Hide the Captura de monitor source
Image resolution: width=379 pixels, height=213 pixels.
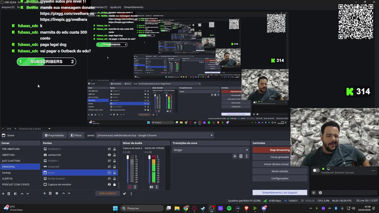click(x=109, y=185)
